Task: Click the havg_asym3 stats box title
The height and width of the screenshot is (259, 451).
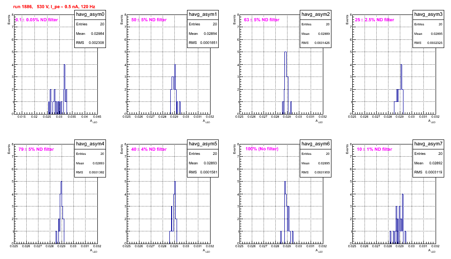Action: (428, 14)
